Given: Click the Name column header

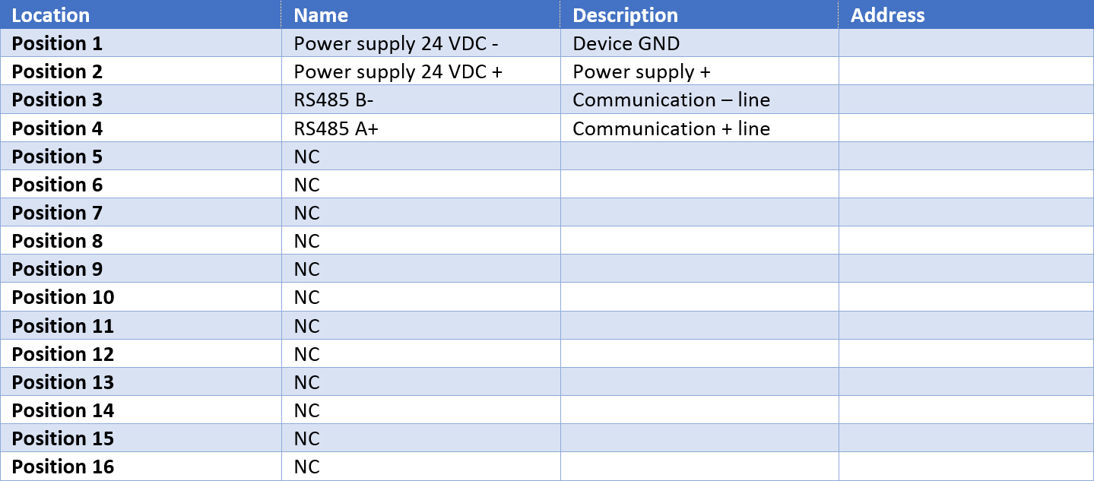Looking at the screenshot, I should click(x=421, y=14).
